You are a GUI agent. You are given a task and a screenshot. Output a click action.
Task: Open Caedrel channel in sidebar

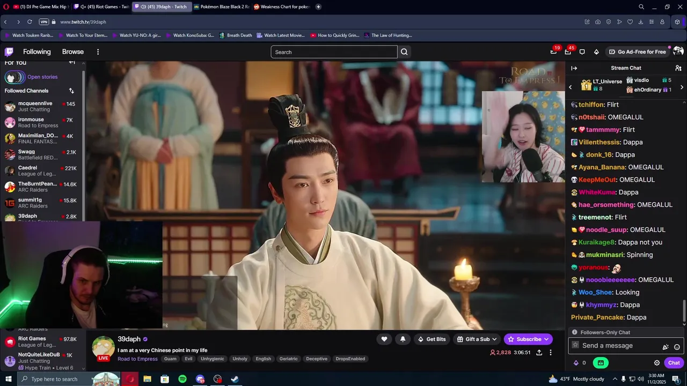coord(42,170)
